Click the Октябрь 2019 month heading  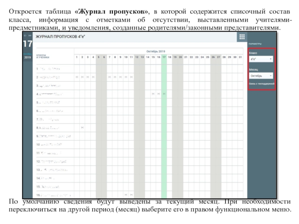coord(155,51)
